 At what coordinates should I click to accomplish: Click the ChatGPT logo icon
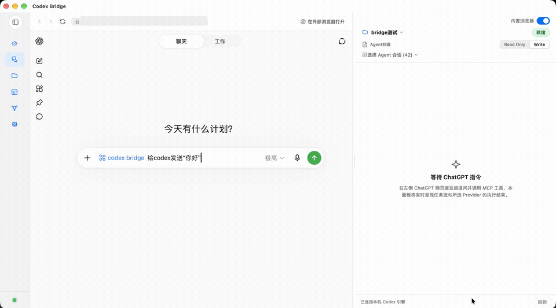[x=39, y=42]
